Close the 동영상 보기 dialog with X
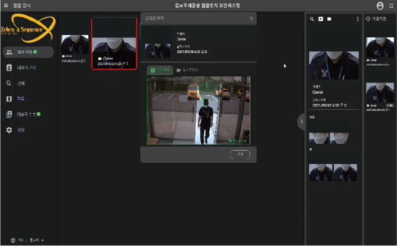 click(x=251, y=18)
